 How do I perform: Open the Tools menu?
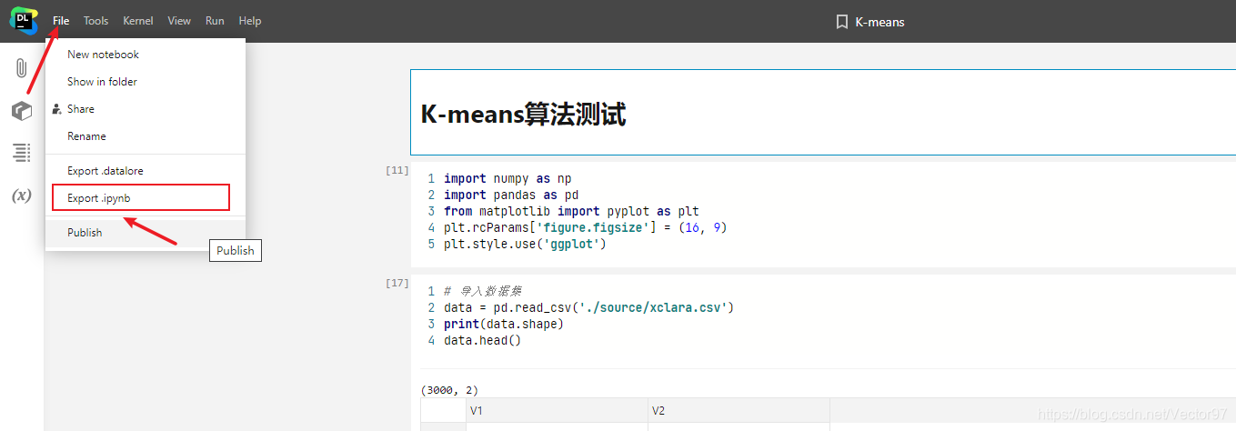pyautogui.click(x=95, y=21)
